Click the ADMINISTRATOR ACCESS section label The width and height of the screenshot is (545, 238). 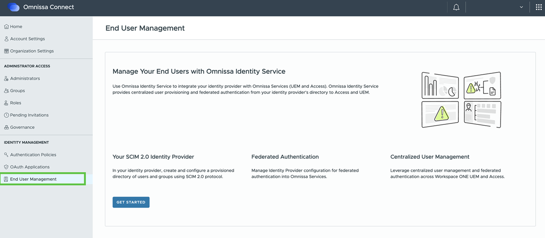click(27, 66)
